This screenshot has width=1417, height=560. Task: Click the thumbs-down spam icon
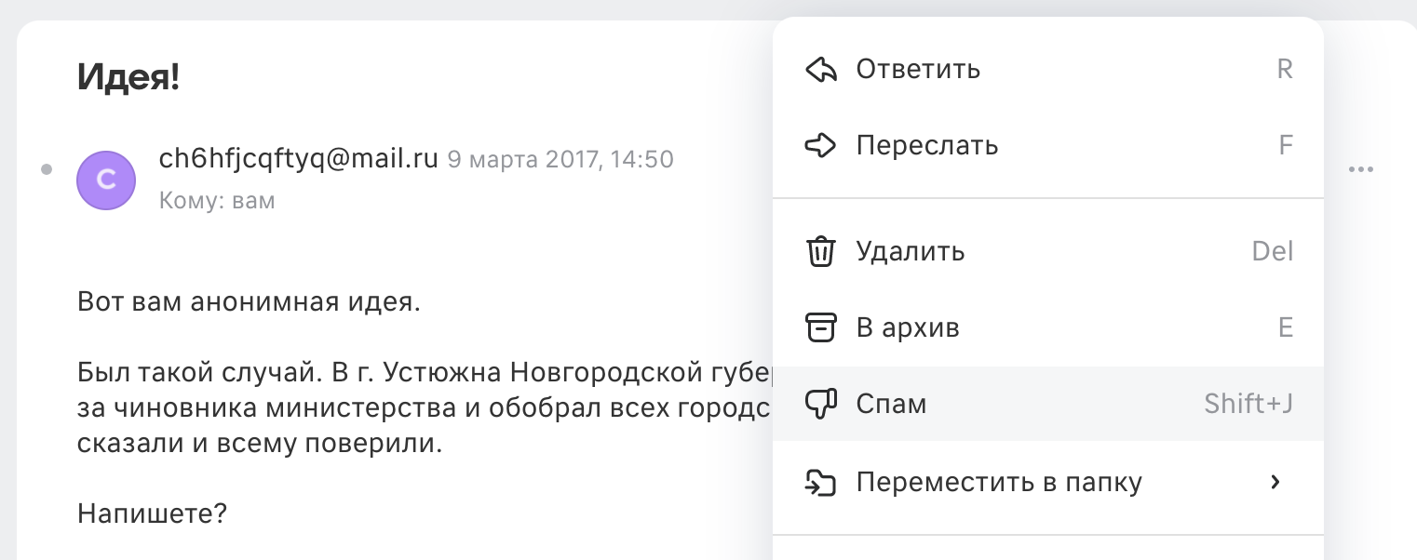(820, 404)
